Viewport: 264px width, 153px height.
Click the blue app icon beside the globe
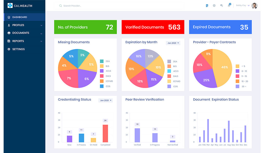207,5
